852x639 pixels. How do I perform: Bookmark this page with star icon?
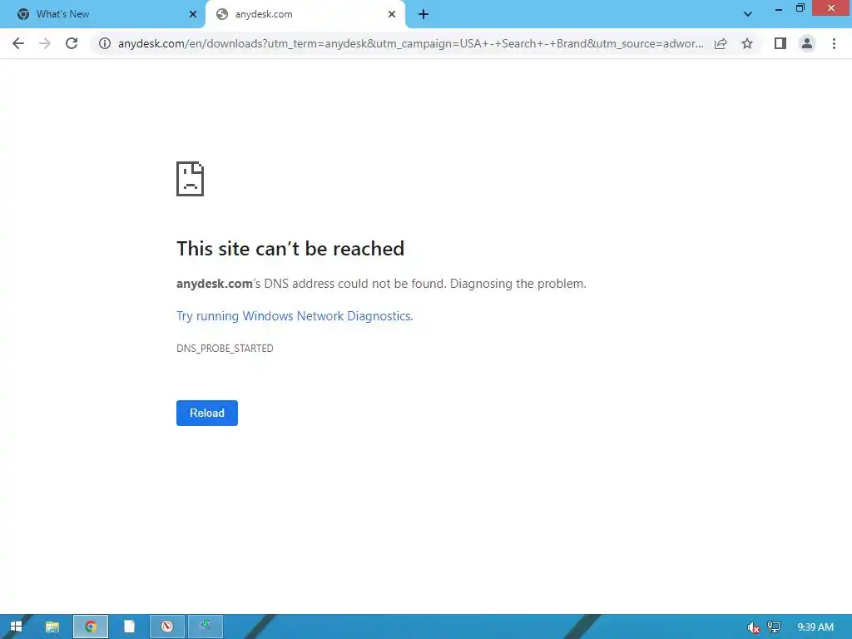click(747, 43)
